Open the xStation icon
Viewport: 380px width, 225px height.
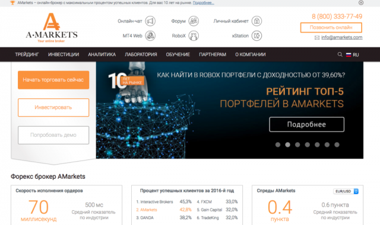tap(256, 36)
